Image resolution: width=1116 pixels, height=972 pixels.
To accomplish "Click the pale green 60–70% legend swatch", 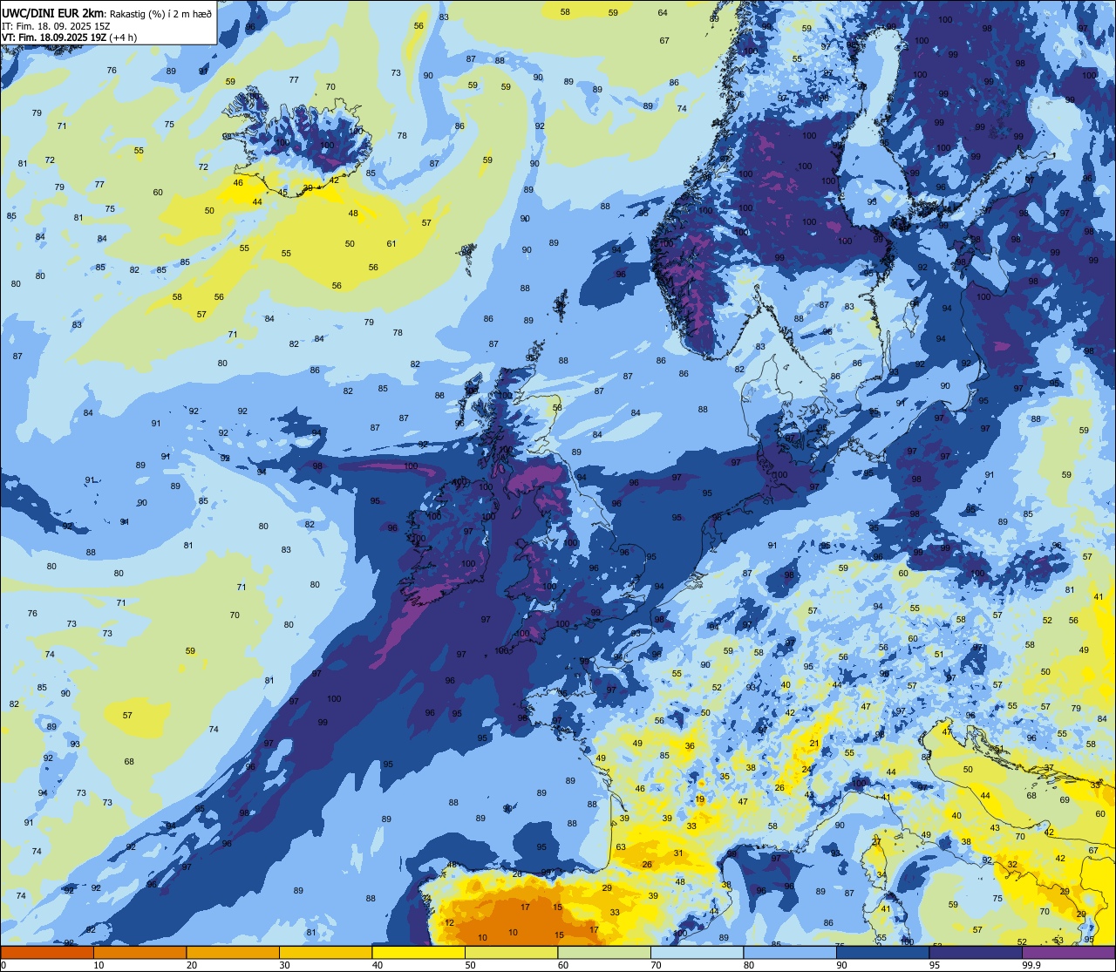I will point(604,952).
